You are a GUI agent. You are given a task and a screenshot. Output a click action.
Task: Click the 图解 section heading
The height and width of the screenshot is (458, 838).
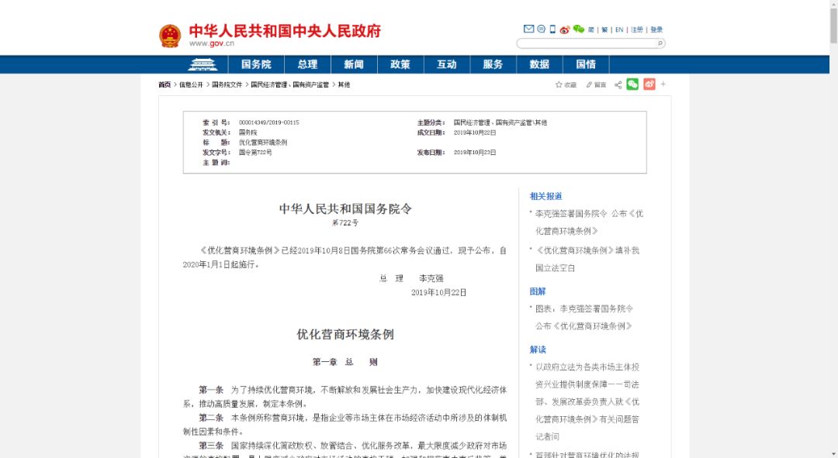pyautogui.click(x=538, y=291)
